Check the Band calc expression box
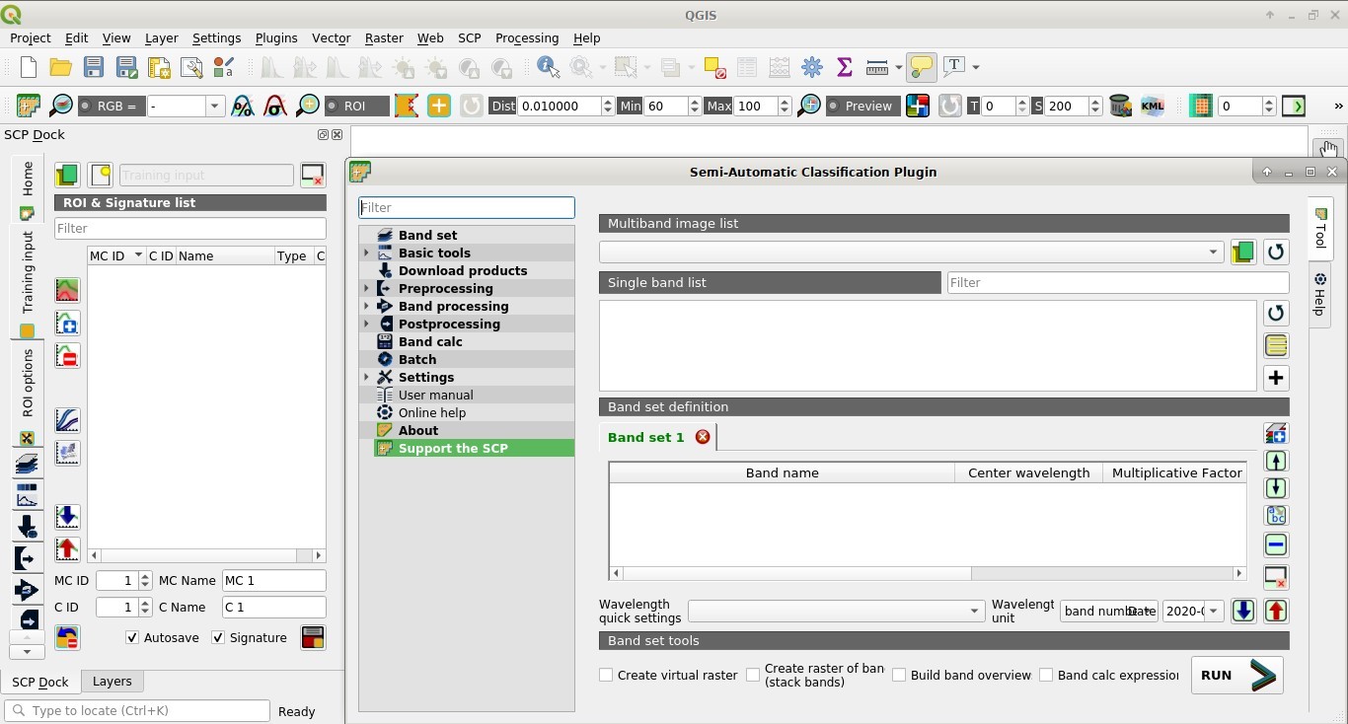Image resolution: width=1348 pixels, height=724 pixels. [x=1046, y=676]
